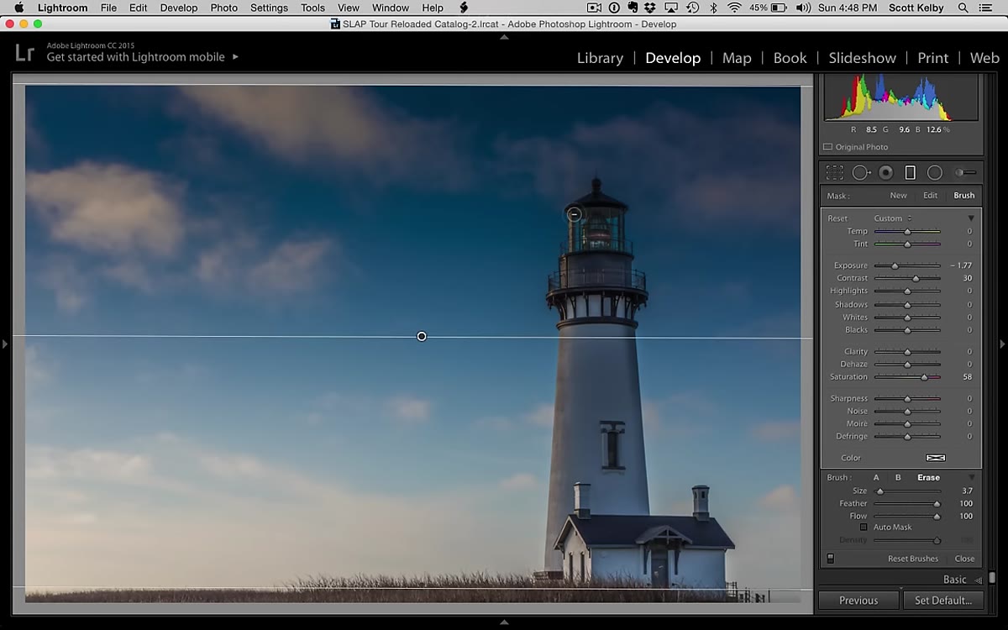The width and height of the screenshot is (1008, 630).
Task: Click the AirPlay display icon
Action: [670, 8]
